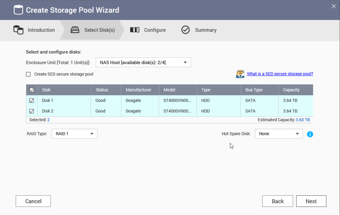This screenshot has height=215, width=340.
Task: Click the blue hot spare info icon
Action: click(310, 134)
